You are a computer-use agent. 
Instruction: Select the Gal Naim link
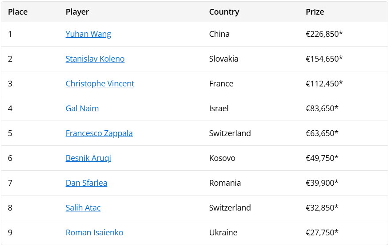pyautogui.click(x=82, y=109)
